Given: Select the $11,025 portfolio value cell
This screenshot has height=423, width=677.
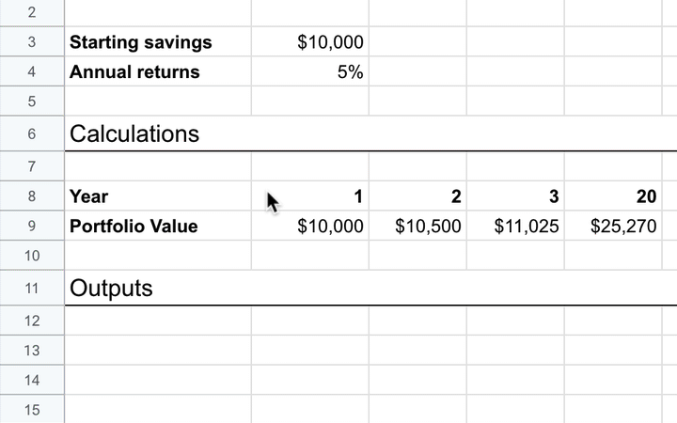Looking at the screenshot, I should (515, 226).
